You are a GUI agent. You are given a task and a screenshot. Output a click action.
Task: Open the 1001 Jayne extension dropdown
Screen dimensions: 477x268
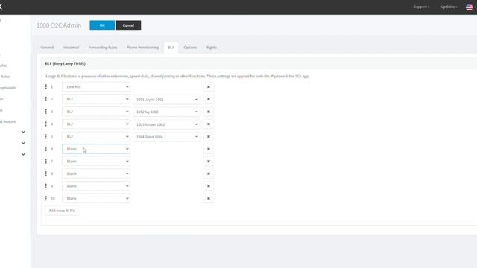pyautogui.click(x=167, y=100)
